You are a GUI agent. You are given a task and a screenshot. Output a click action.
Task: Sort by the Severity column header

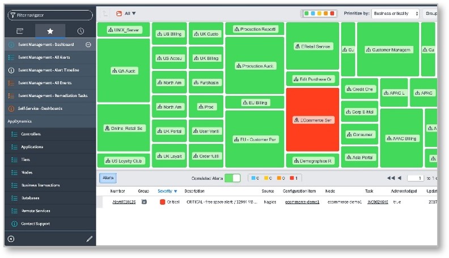point(167,191)
